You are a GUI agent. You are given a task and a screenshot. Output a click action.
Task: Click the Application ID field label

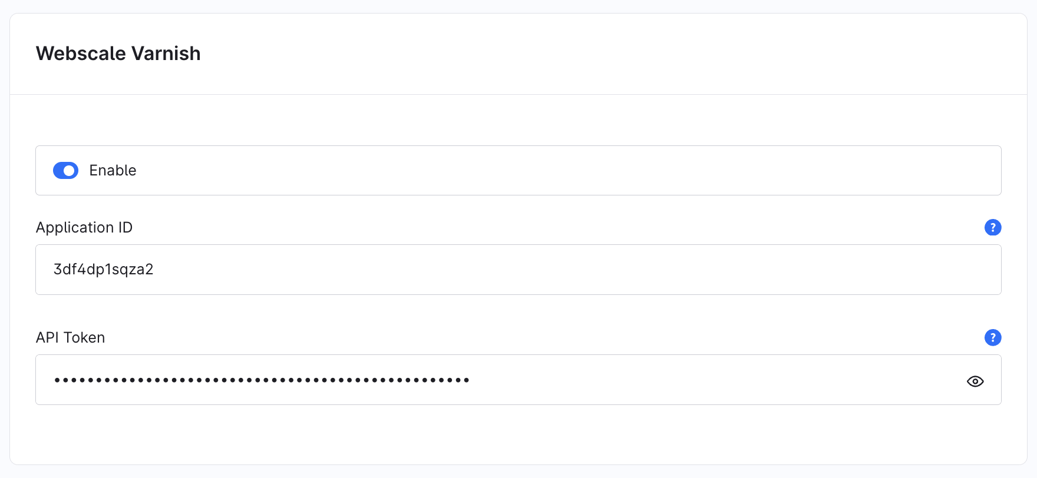[x=84, y=227]
